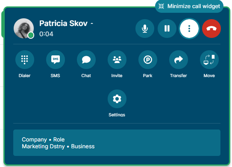232x167 pixels.
Task: Open call Settings gear
Action: click(x=117, y=99)
